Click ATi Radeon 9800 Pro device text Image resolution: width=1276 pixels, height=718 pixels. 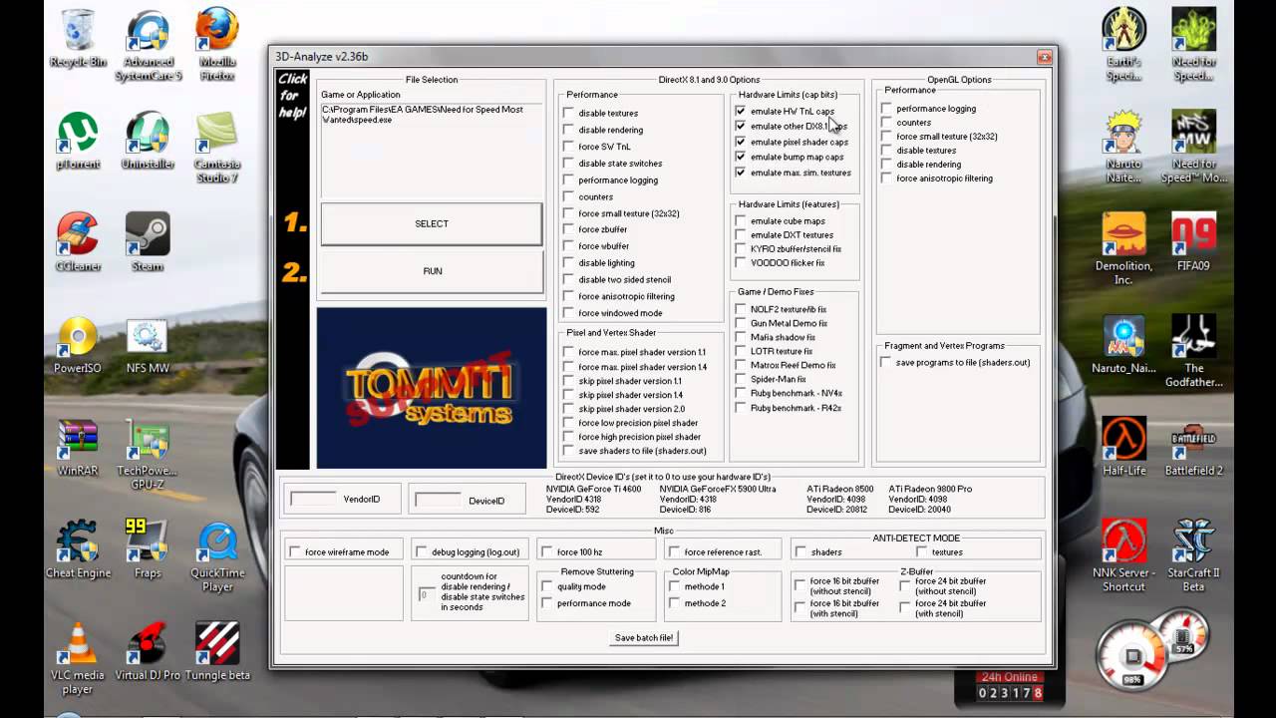pyautogui.click(x=930, y=489)
